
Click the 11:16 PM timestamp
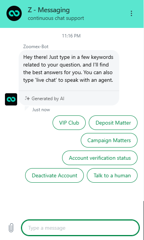tap(71, 36)
